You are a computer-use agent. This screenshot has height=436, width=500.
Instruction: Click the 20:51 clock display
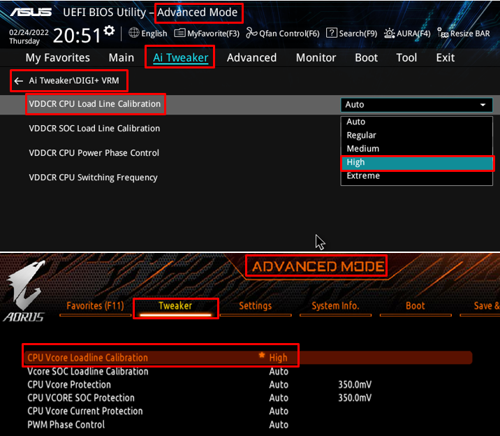point(77,36)
